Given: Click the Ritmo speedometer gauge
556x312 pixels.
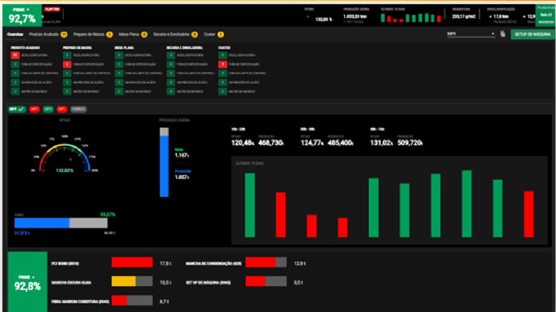Looking at the screenshot, I should pyautogui.click(x=65, y=155).
